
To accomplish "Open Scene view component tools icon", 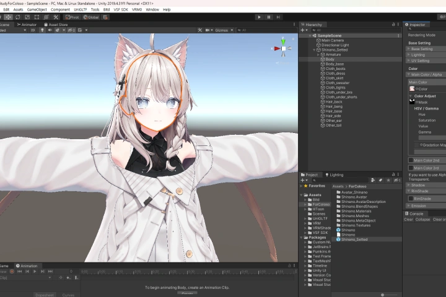I will point(200,30).
